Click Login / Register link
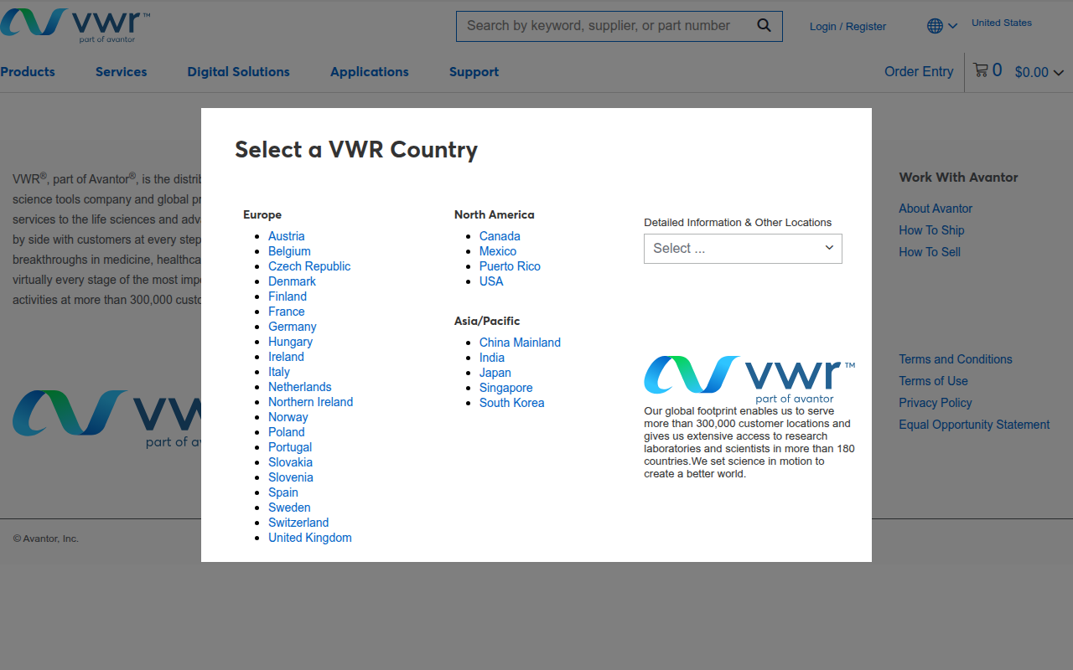 point(848,27)
